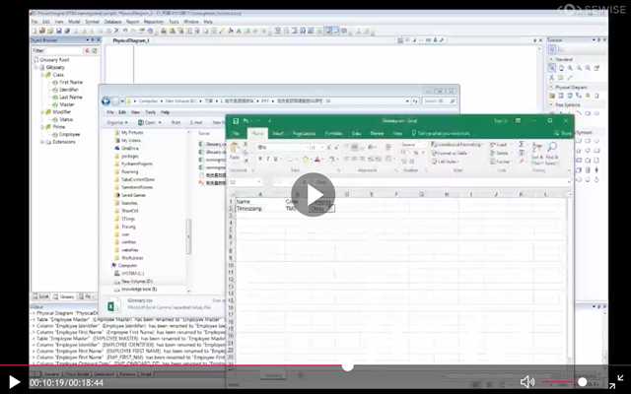Click the Save icon in PowerDesigner toolbar
Viewport: 631px width, 394px height.
pos(59,31)
